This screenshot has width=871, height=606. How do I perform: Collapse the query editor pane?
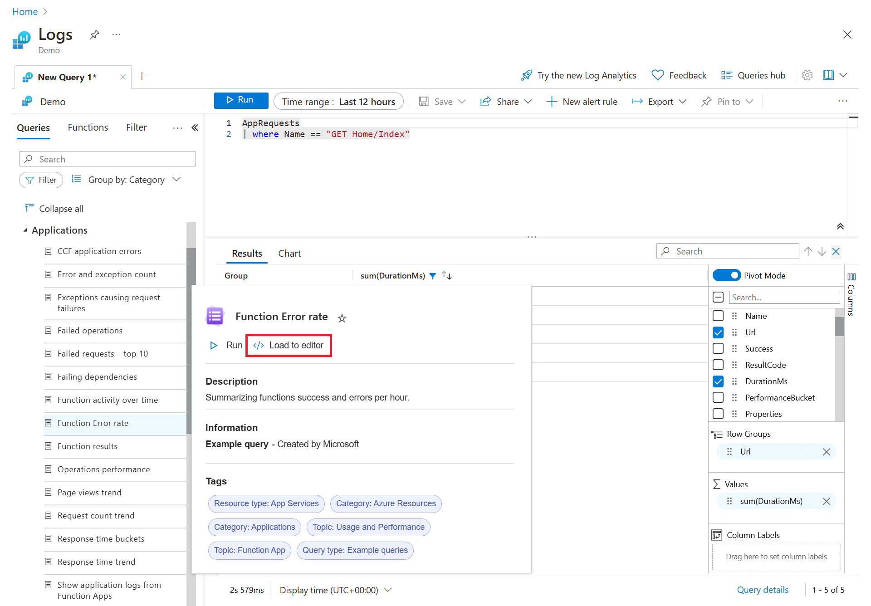pos(840,226)
